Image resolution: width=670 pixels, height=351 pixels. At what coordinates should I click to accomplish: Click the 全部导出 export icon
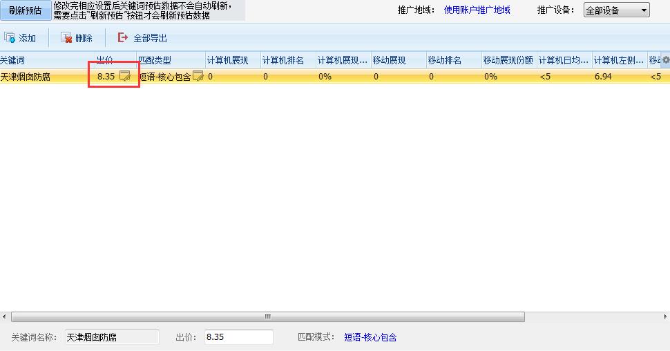click(123, 38)
